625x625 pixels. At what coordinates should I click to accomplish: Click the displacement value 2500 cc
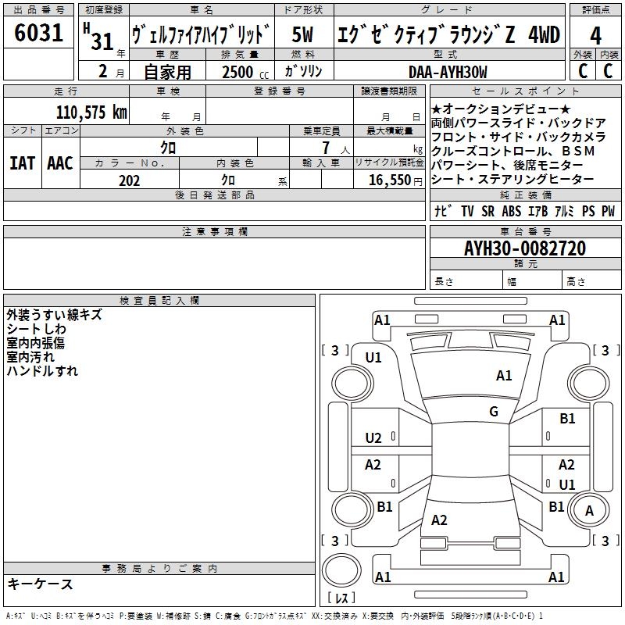click(245, 72)
